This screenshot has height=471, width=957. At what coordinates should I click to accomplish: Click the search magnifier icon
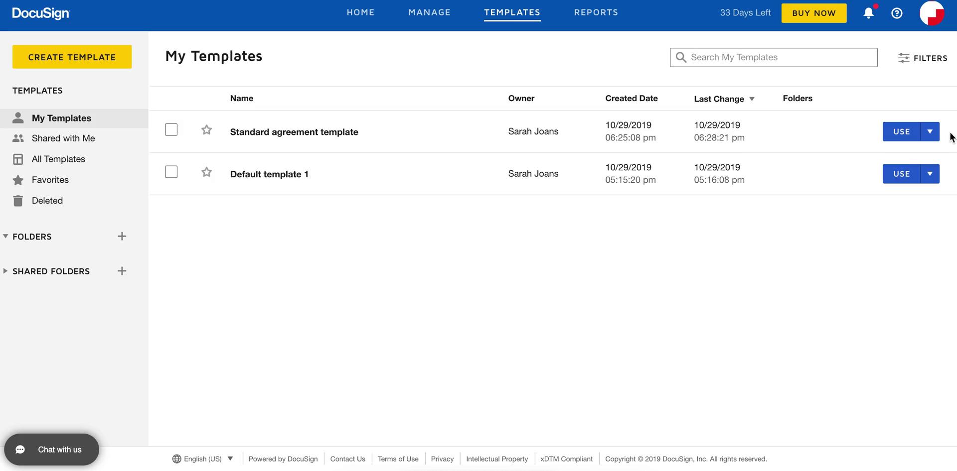681,57
